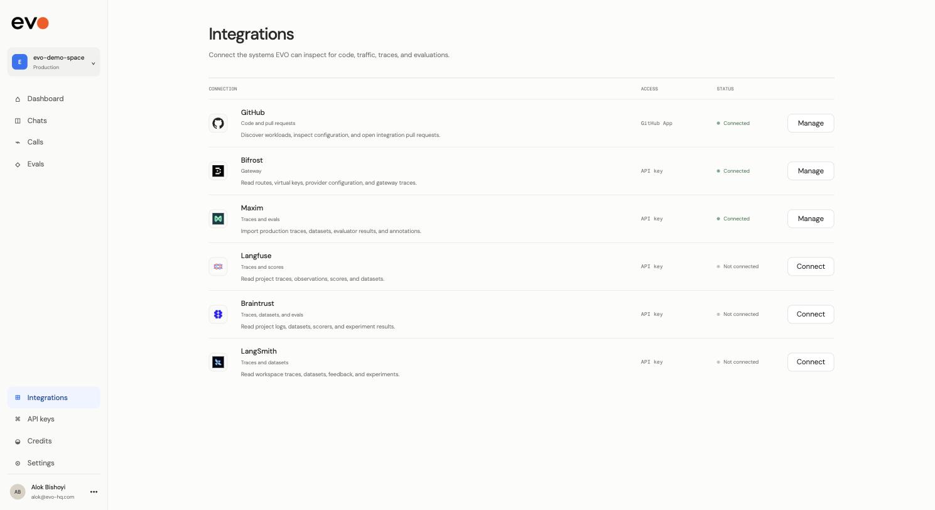The image size is (935, 510).
Task: Click the LangSmith connection name
Action: (x=259, y=351)
